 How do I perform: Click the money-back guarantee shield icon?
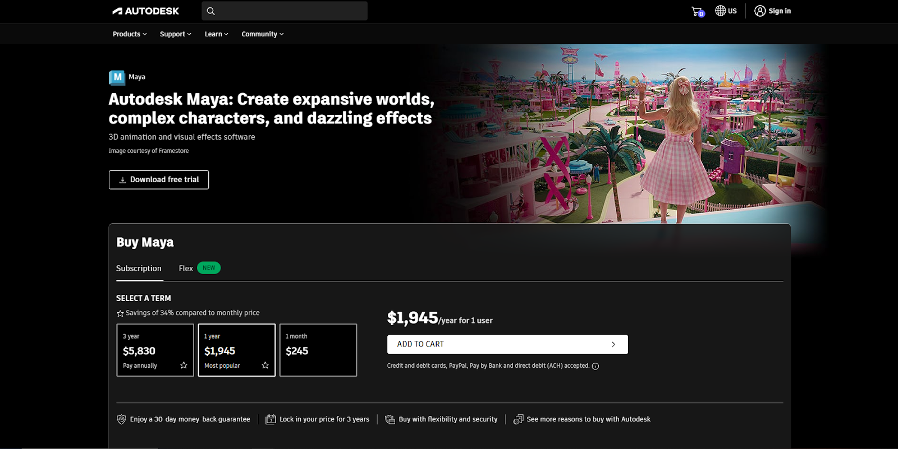(121, 419)
